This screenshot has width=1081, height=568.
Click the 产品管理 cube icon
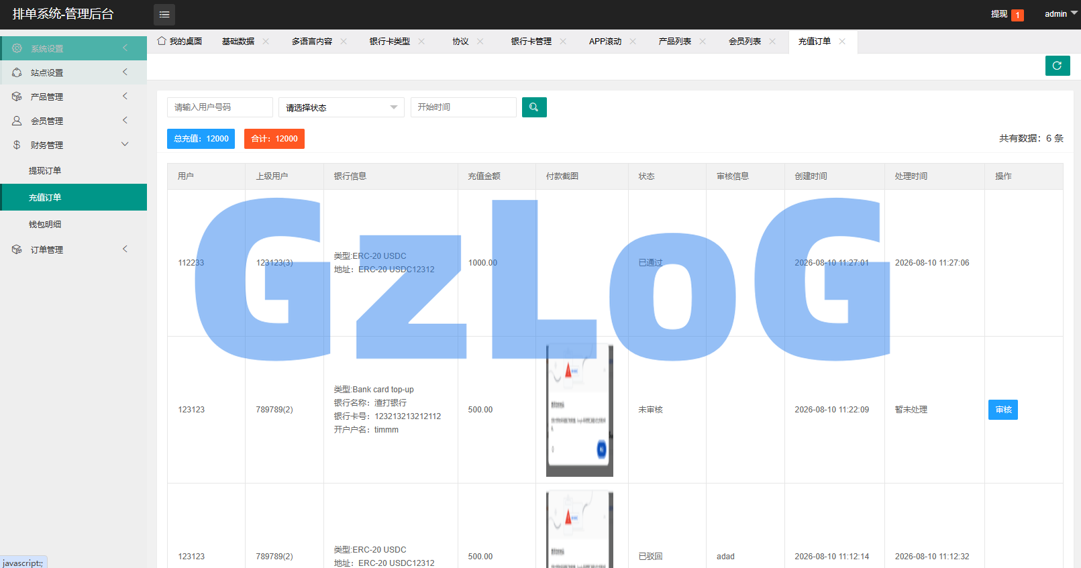(x=17, y=97)
